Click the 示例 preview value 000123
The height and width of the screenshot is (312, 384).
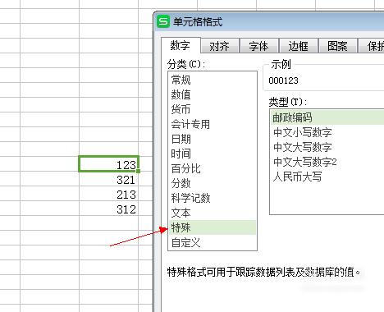(x=283, y=80)
